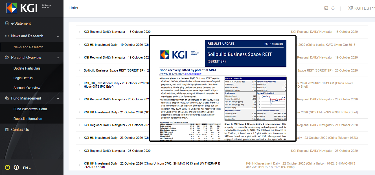Image resolution: width=375 pixels, height=175 pixels.
Task: Click gold HK Investment Daily China Telecom 0728 link
Action: 327,138
